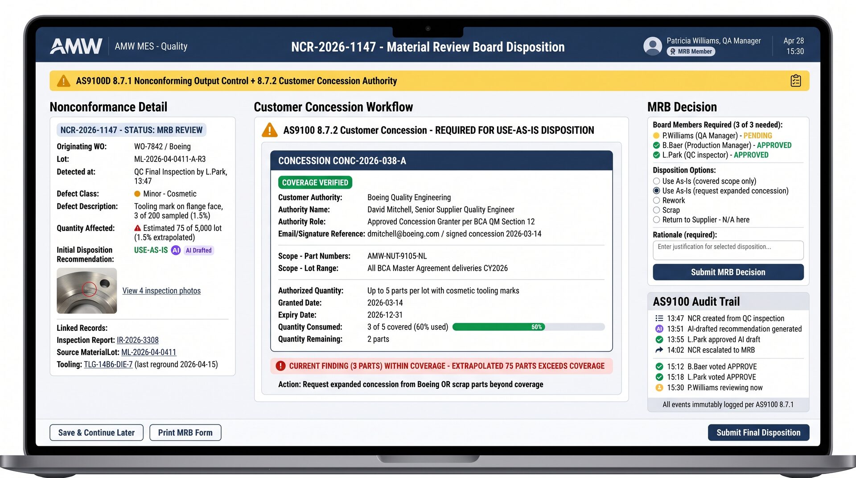Select Return to Supplier - N/A here
Screen dimensions: 856x478
click(656, 220)
